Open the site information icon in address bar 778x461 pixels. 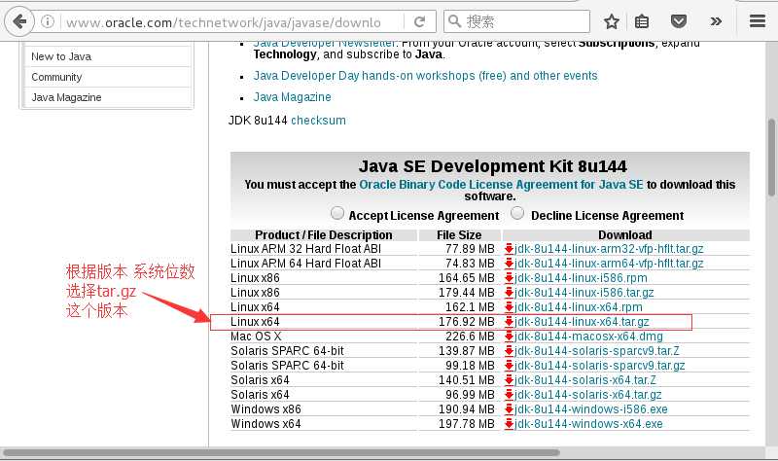[48, 21]
